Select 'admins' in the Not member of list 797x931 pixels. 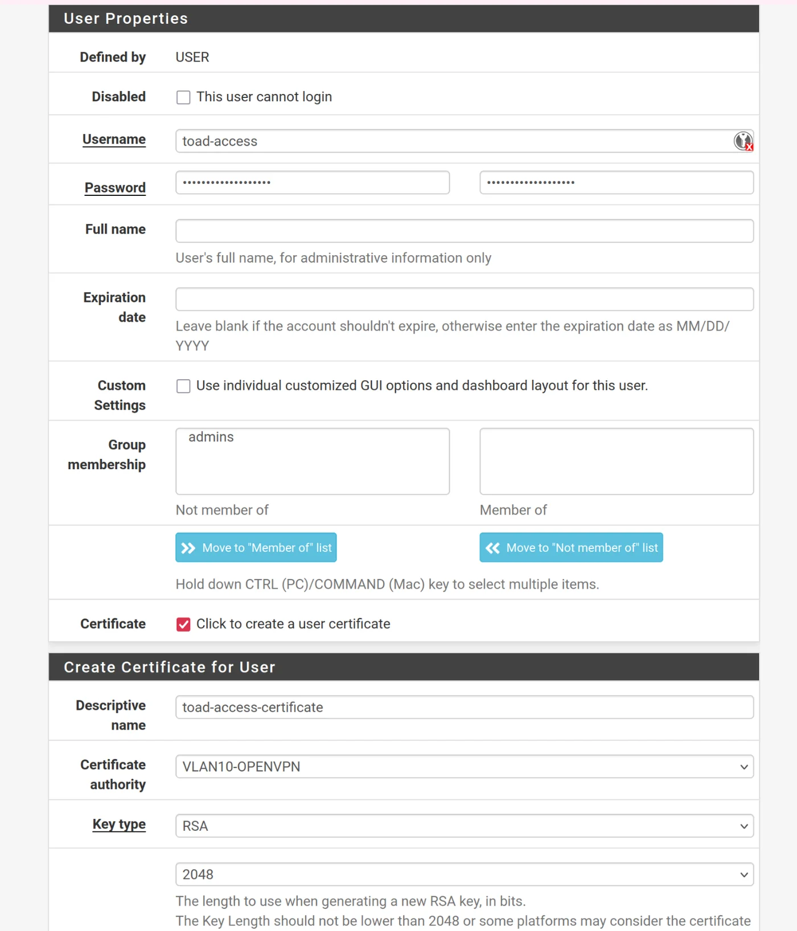[x=211, y=437]
